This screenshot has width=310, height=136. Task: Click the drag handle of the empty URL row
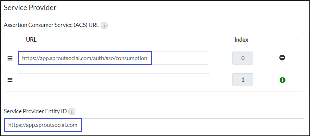click(x=10, y=80)
